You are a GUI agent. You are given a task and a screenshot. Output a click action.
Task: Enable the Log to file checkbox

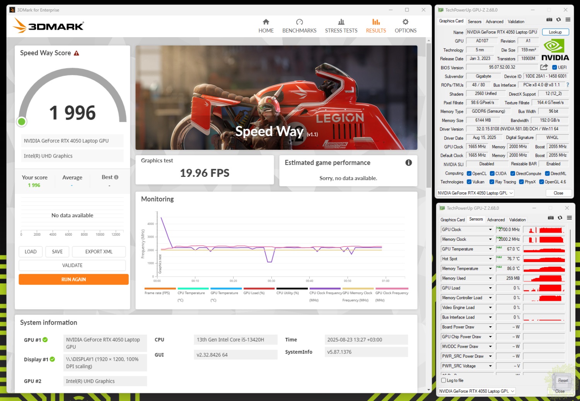(444, 380)
